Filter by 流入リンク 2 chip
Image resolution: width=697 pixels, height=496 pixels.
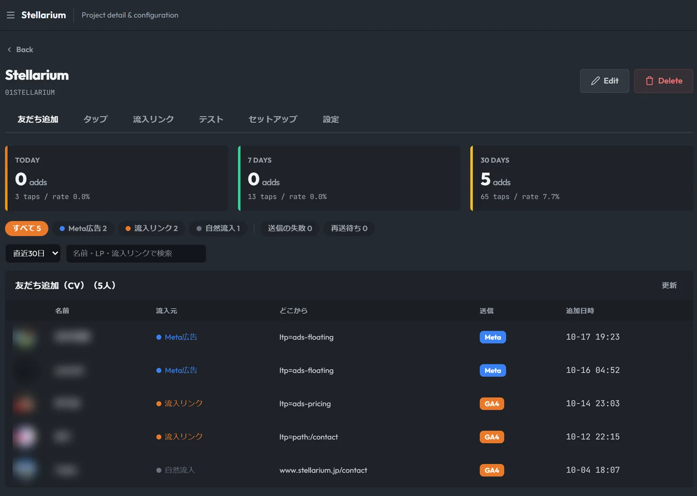pyautogui.click(x=152, y=228)
